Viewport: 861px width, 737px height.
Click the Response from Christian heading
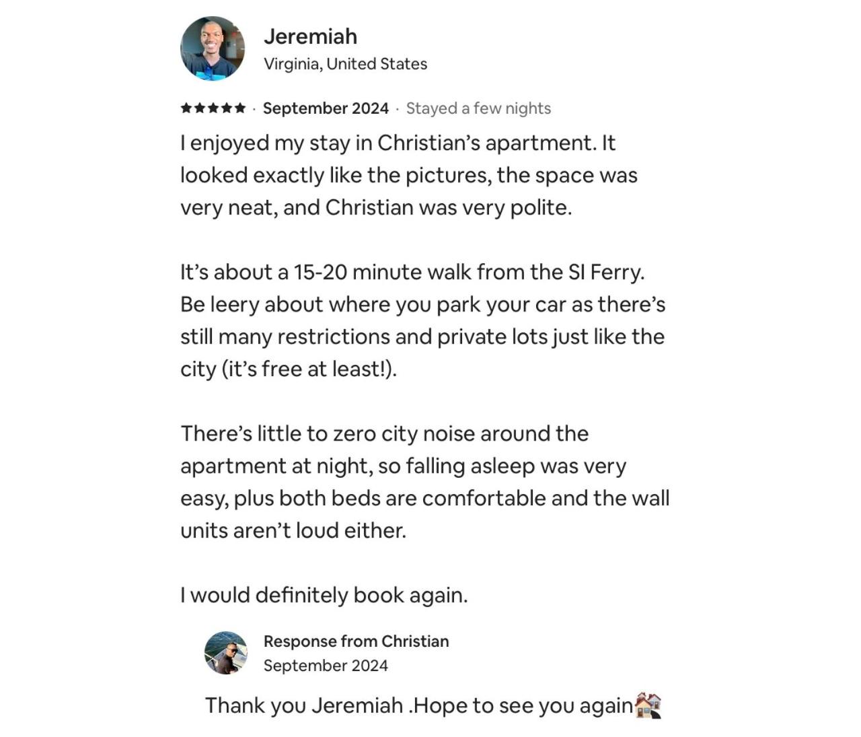pyautogui.click(x=356, y=641)
